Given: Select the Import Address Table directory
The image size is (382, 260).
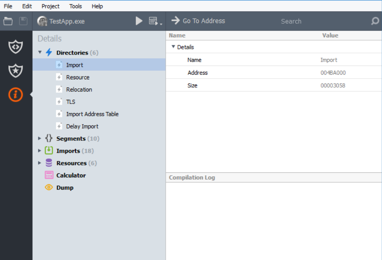Looking at the screenshot, I should tap(92, 114).
